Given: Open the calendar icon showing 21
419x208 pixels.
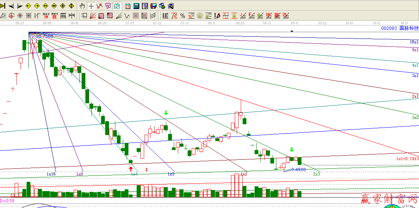Looking at the screenshot, I should click(128, 6).
